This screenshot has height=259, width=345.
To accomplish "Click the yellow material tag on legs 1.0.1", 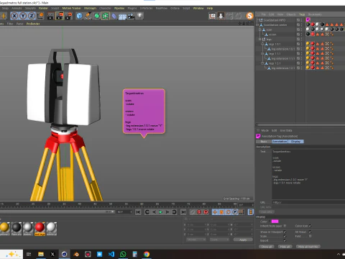I will [x=308, y=44].
